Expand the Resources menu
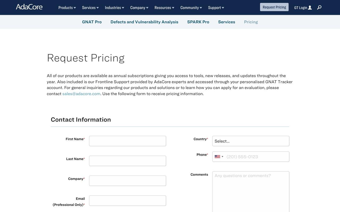This screenshot has height=212, width=340. click(x=164, y=8)
